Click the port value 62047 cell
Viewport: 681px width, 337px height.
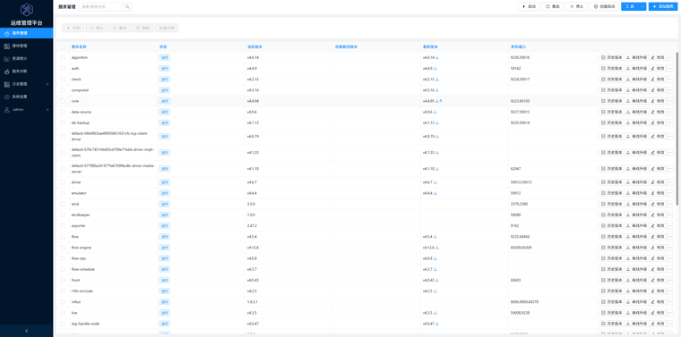pos(515,169)
